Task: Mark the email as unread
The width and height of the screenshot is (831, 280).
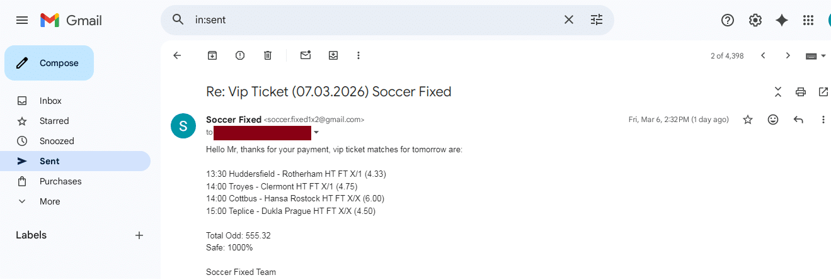Action: click(306, 55)
